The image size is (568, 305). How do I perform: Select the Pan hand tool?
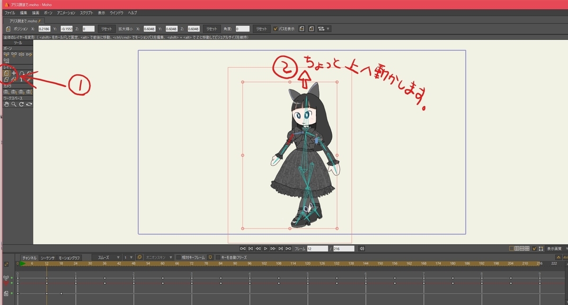pos(6,104)
